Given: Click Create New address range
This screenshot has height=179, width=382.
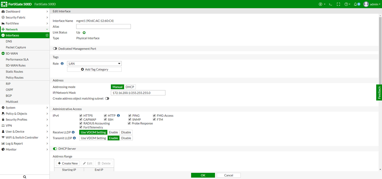Looking at the screenshot, I should tap(68, 163).
